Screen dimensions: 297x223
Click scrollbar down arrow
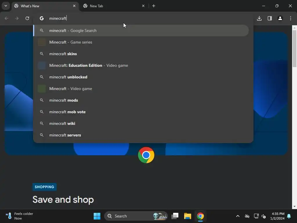pos(294,206)
